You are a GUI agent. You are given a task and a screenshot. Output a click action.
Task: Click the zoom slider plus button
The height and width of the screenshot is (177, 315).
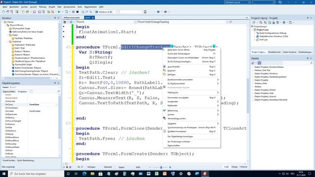coord(170,167)
